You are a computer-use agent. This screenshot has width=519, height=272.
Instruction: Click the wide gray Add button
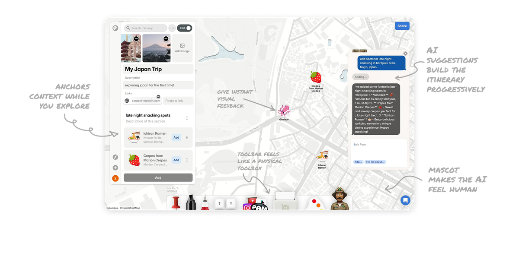[x=158, y=177]
